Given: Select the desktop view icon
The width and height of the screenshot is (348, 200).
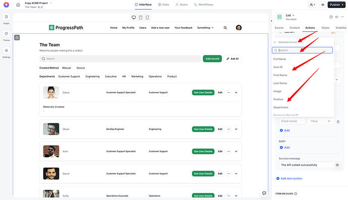Looking at the screenshot, I should pos(134,18).
